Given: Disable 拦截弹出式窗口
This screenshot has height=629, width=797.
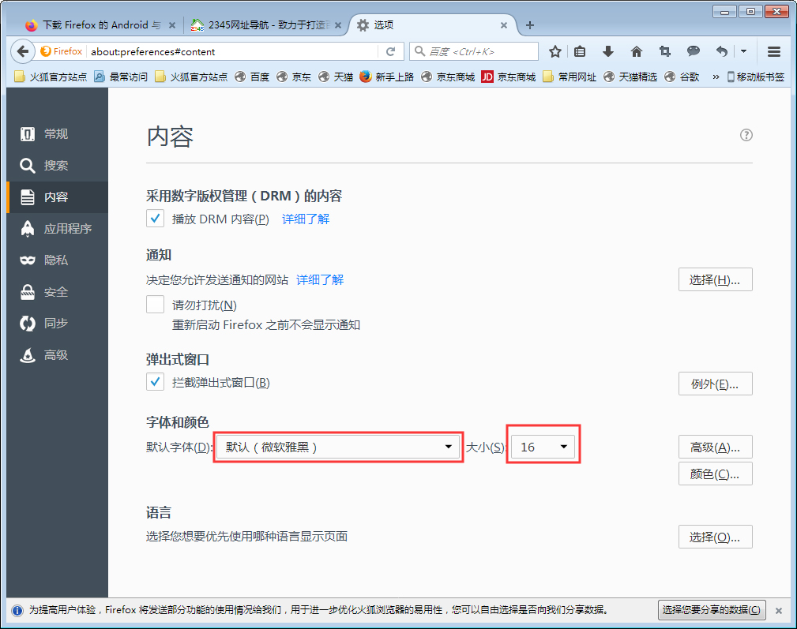Looking at the screenshot, I should (x=155, y=381).
